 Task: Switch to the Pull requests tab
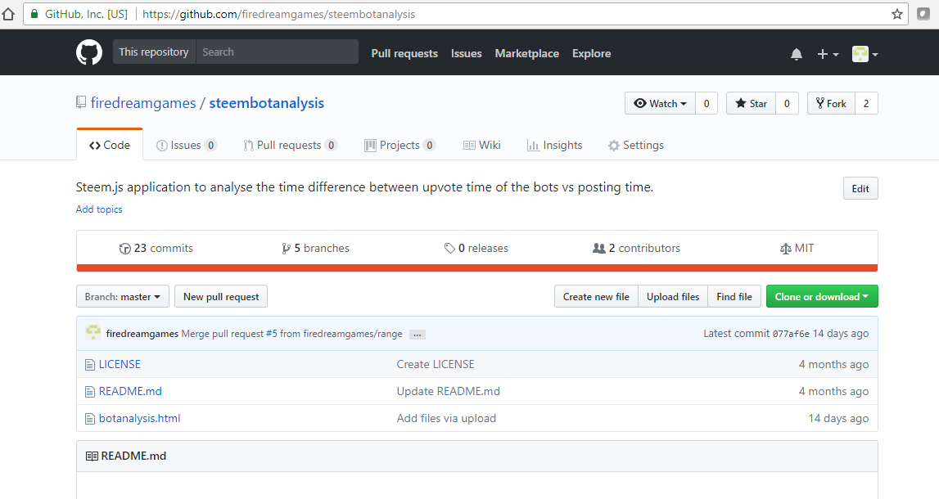tap(291, 145)
